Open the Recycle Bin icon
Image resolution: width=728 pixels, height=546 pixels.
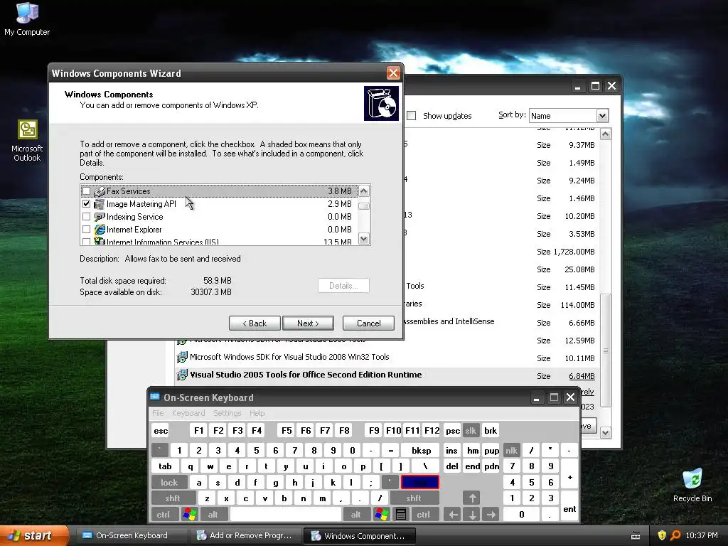coord(692,485)
